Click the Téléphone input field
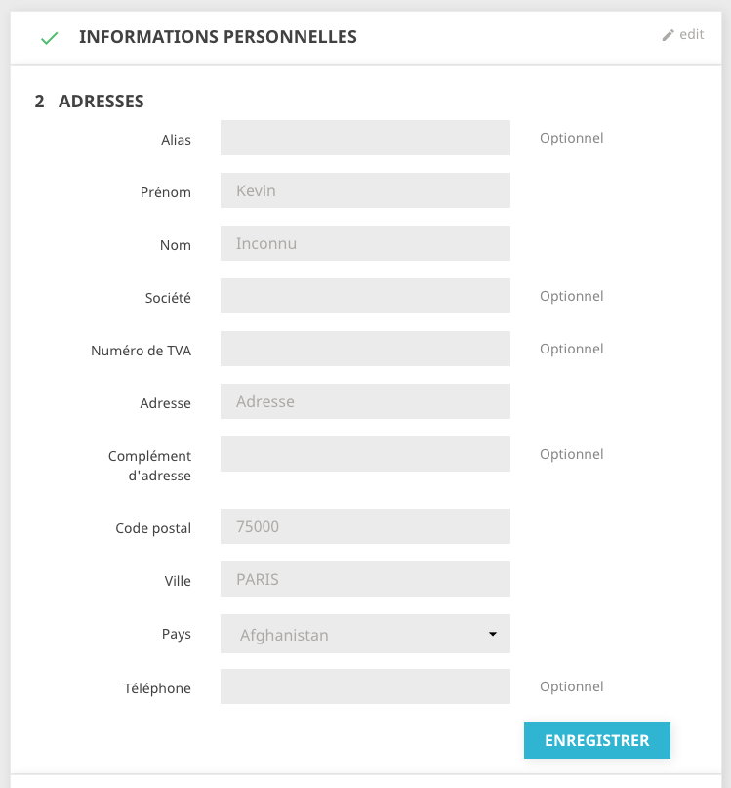The image size is (731, 788). (365, 686)
